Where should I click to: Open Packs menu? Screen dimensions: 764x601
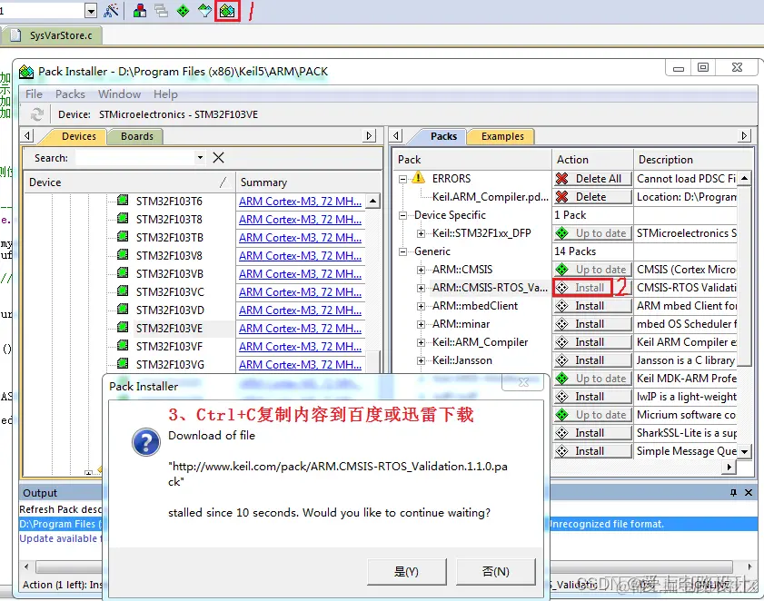click(70, 94)
